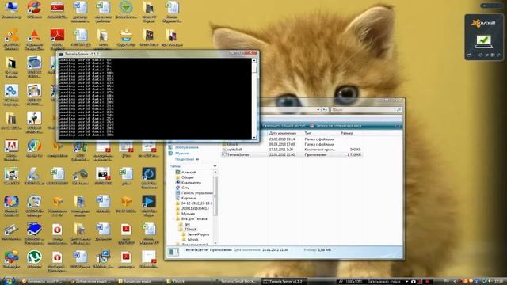Screen dimensions: 507x285
Task: Open the Explorer address bar dropdown arrow
Action: point(318,110)
